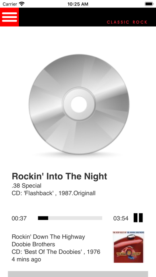Click the song progress bar
The height and width of the screenshot is (277, 156).
tap(70, 218)
